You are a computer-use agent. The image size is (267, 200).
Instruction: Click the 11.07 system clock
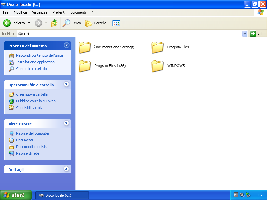click(x=258, y=195)
